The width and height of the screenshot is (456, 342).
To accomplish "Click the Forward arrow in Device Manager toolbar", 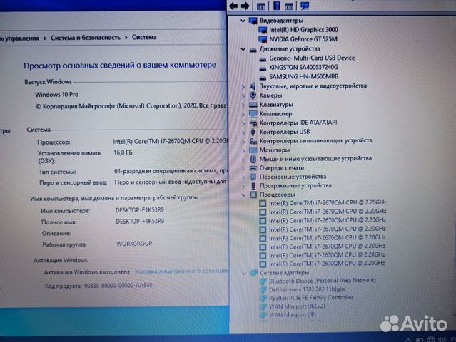I will (x=246, y=5).
